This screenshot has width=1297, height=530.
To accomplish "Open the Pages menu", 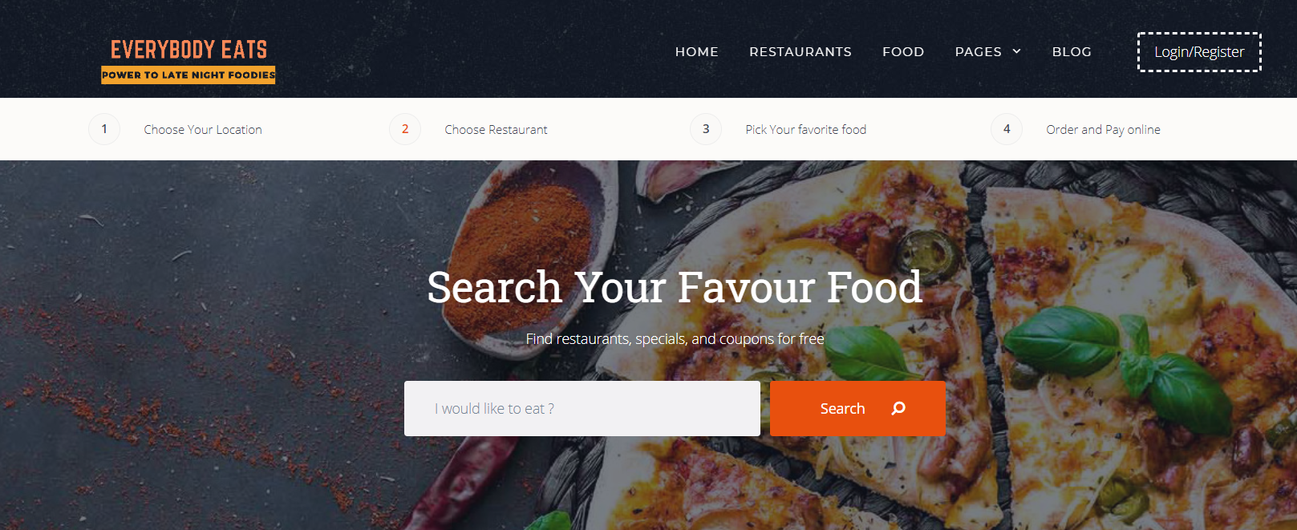I will 979,51.
